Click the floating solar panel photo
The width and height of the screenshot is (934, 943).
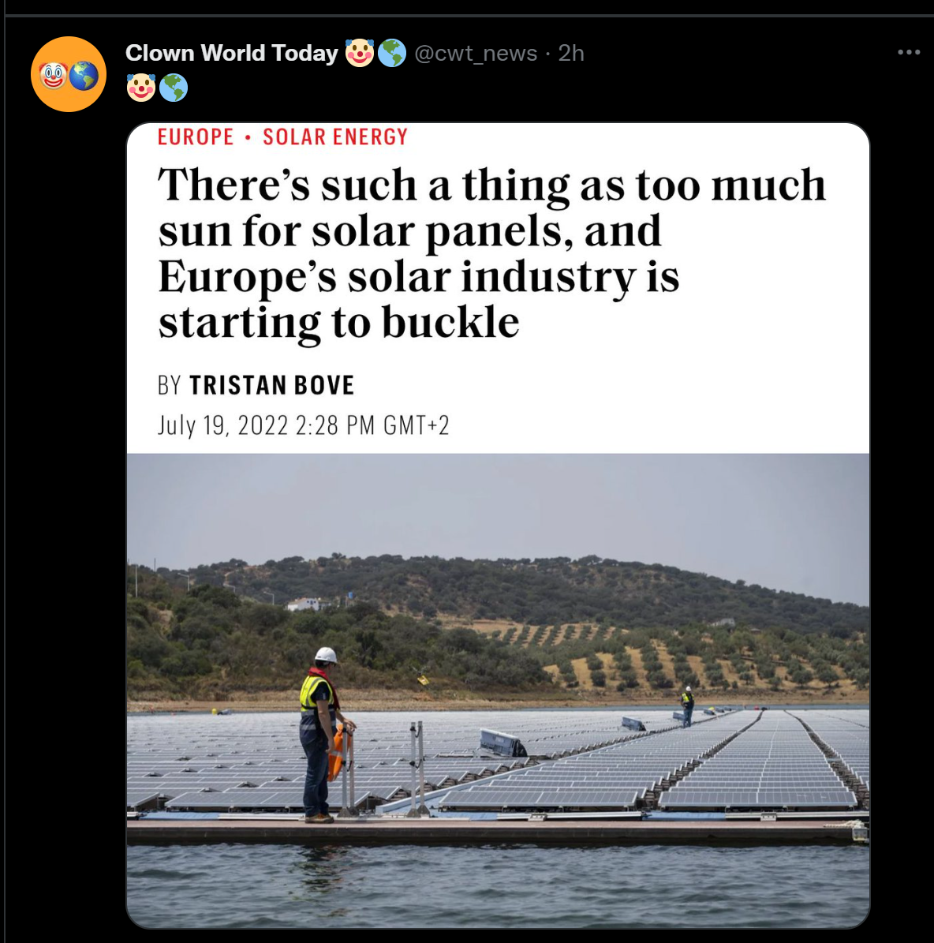click(x=499, y=691)
